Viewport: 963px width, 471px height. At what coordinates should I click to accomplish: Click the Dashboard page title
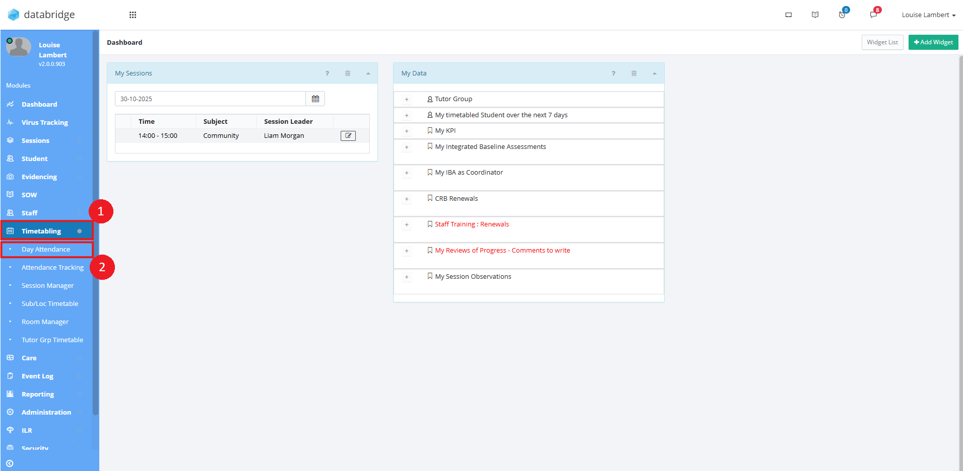point(124,42)
